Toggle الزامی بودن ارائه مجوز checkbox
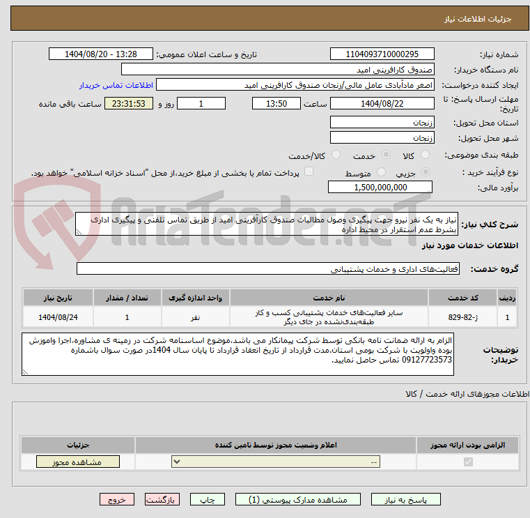The width and height of the screenshot is (530, 518). (468, 462)
